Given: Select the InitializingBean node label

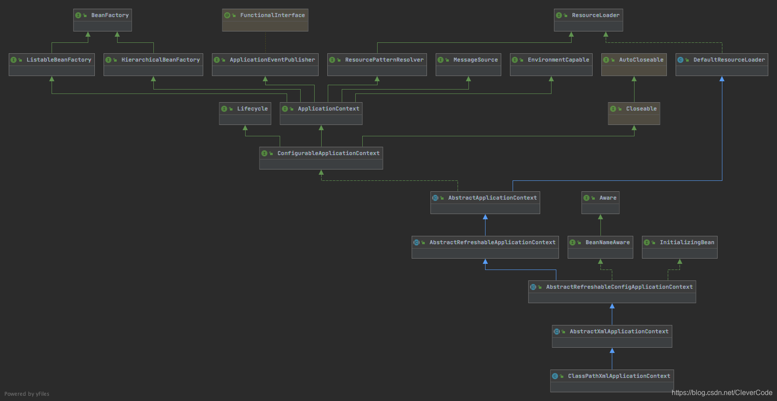Looking at the screenshot, I should [x=687, y=242].
